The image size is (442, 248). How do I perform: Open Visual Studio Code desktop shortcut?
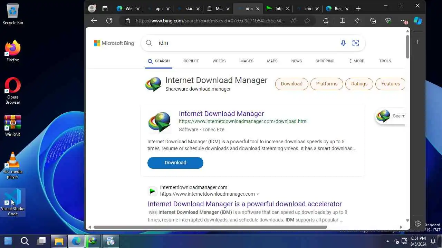click(x=13, y=203)
